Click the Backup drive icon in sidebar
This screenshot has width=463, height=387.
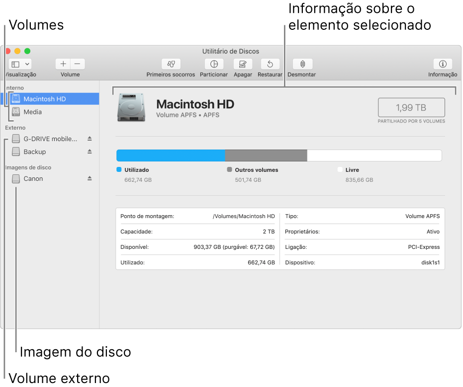tap(16, 152)
